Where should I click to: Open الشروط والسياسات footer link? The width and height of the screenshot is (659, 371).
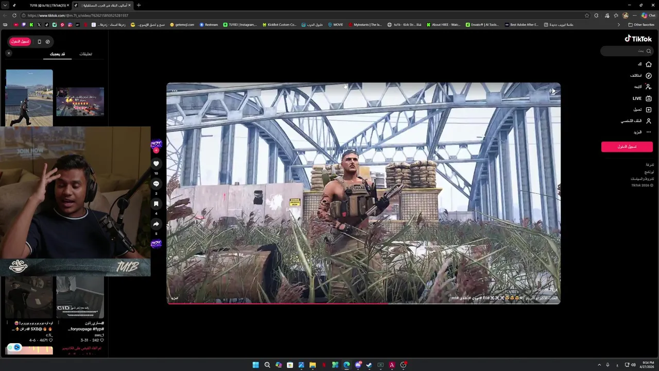pyautogui.click(x=642, y=179)
